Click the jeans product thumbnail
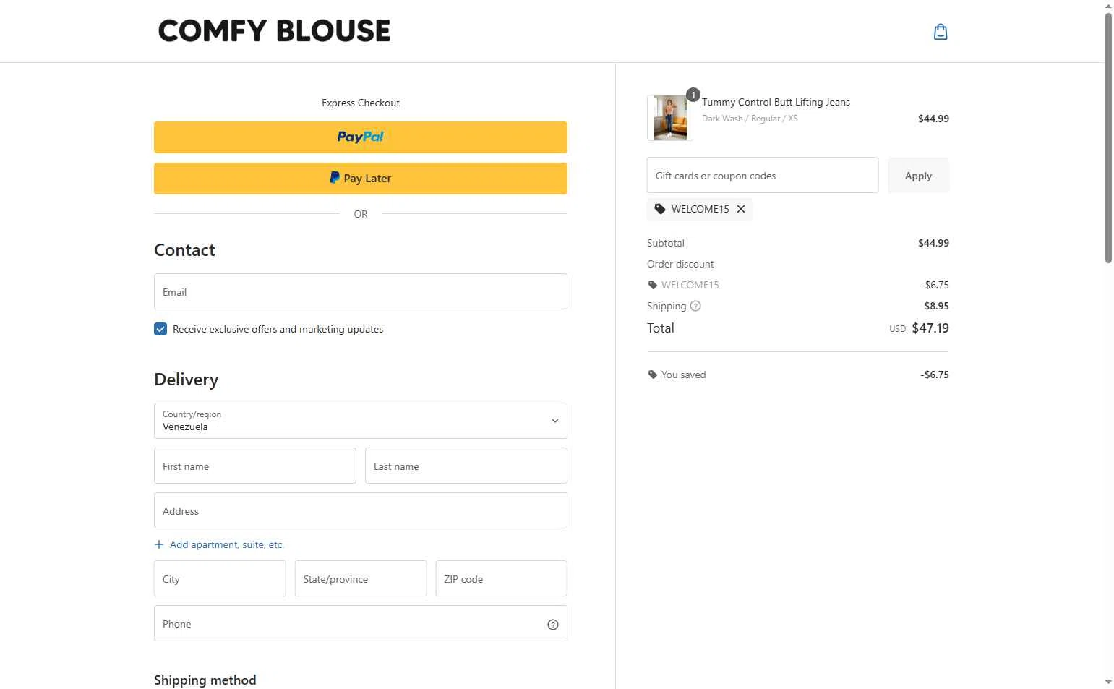 (x=670, y=118)
